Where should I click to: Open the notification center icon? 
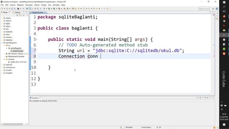[224, 124]
